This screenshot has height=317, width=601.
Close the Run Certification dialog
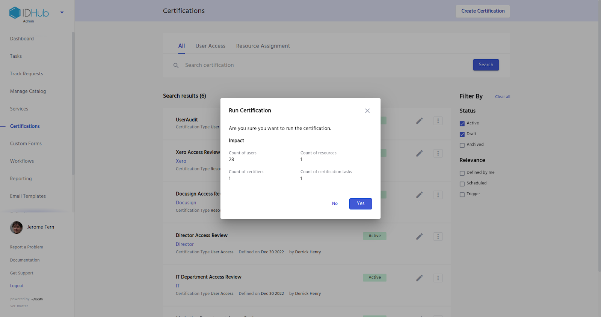367,111
